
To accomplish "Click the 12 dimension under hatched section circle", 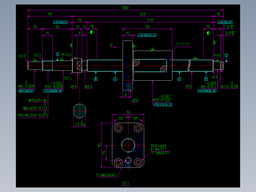I will click(x=80, y=124).
